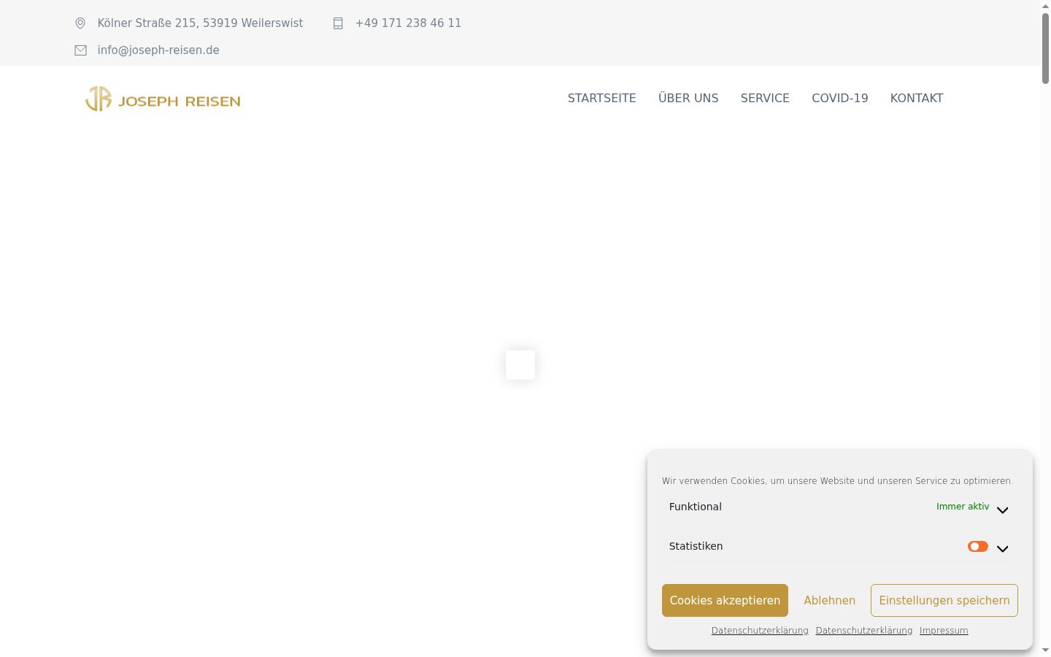The width and height of the screenshot is (1051, 657).
Task: Open the ÜBER UNS menu item
Action: point(688,98)
